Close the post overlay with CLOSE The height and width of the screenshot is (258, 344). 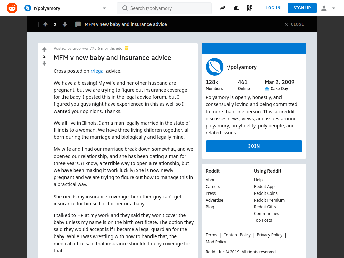click(x=294, y=24)
